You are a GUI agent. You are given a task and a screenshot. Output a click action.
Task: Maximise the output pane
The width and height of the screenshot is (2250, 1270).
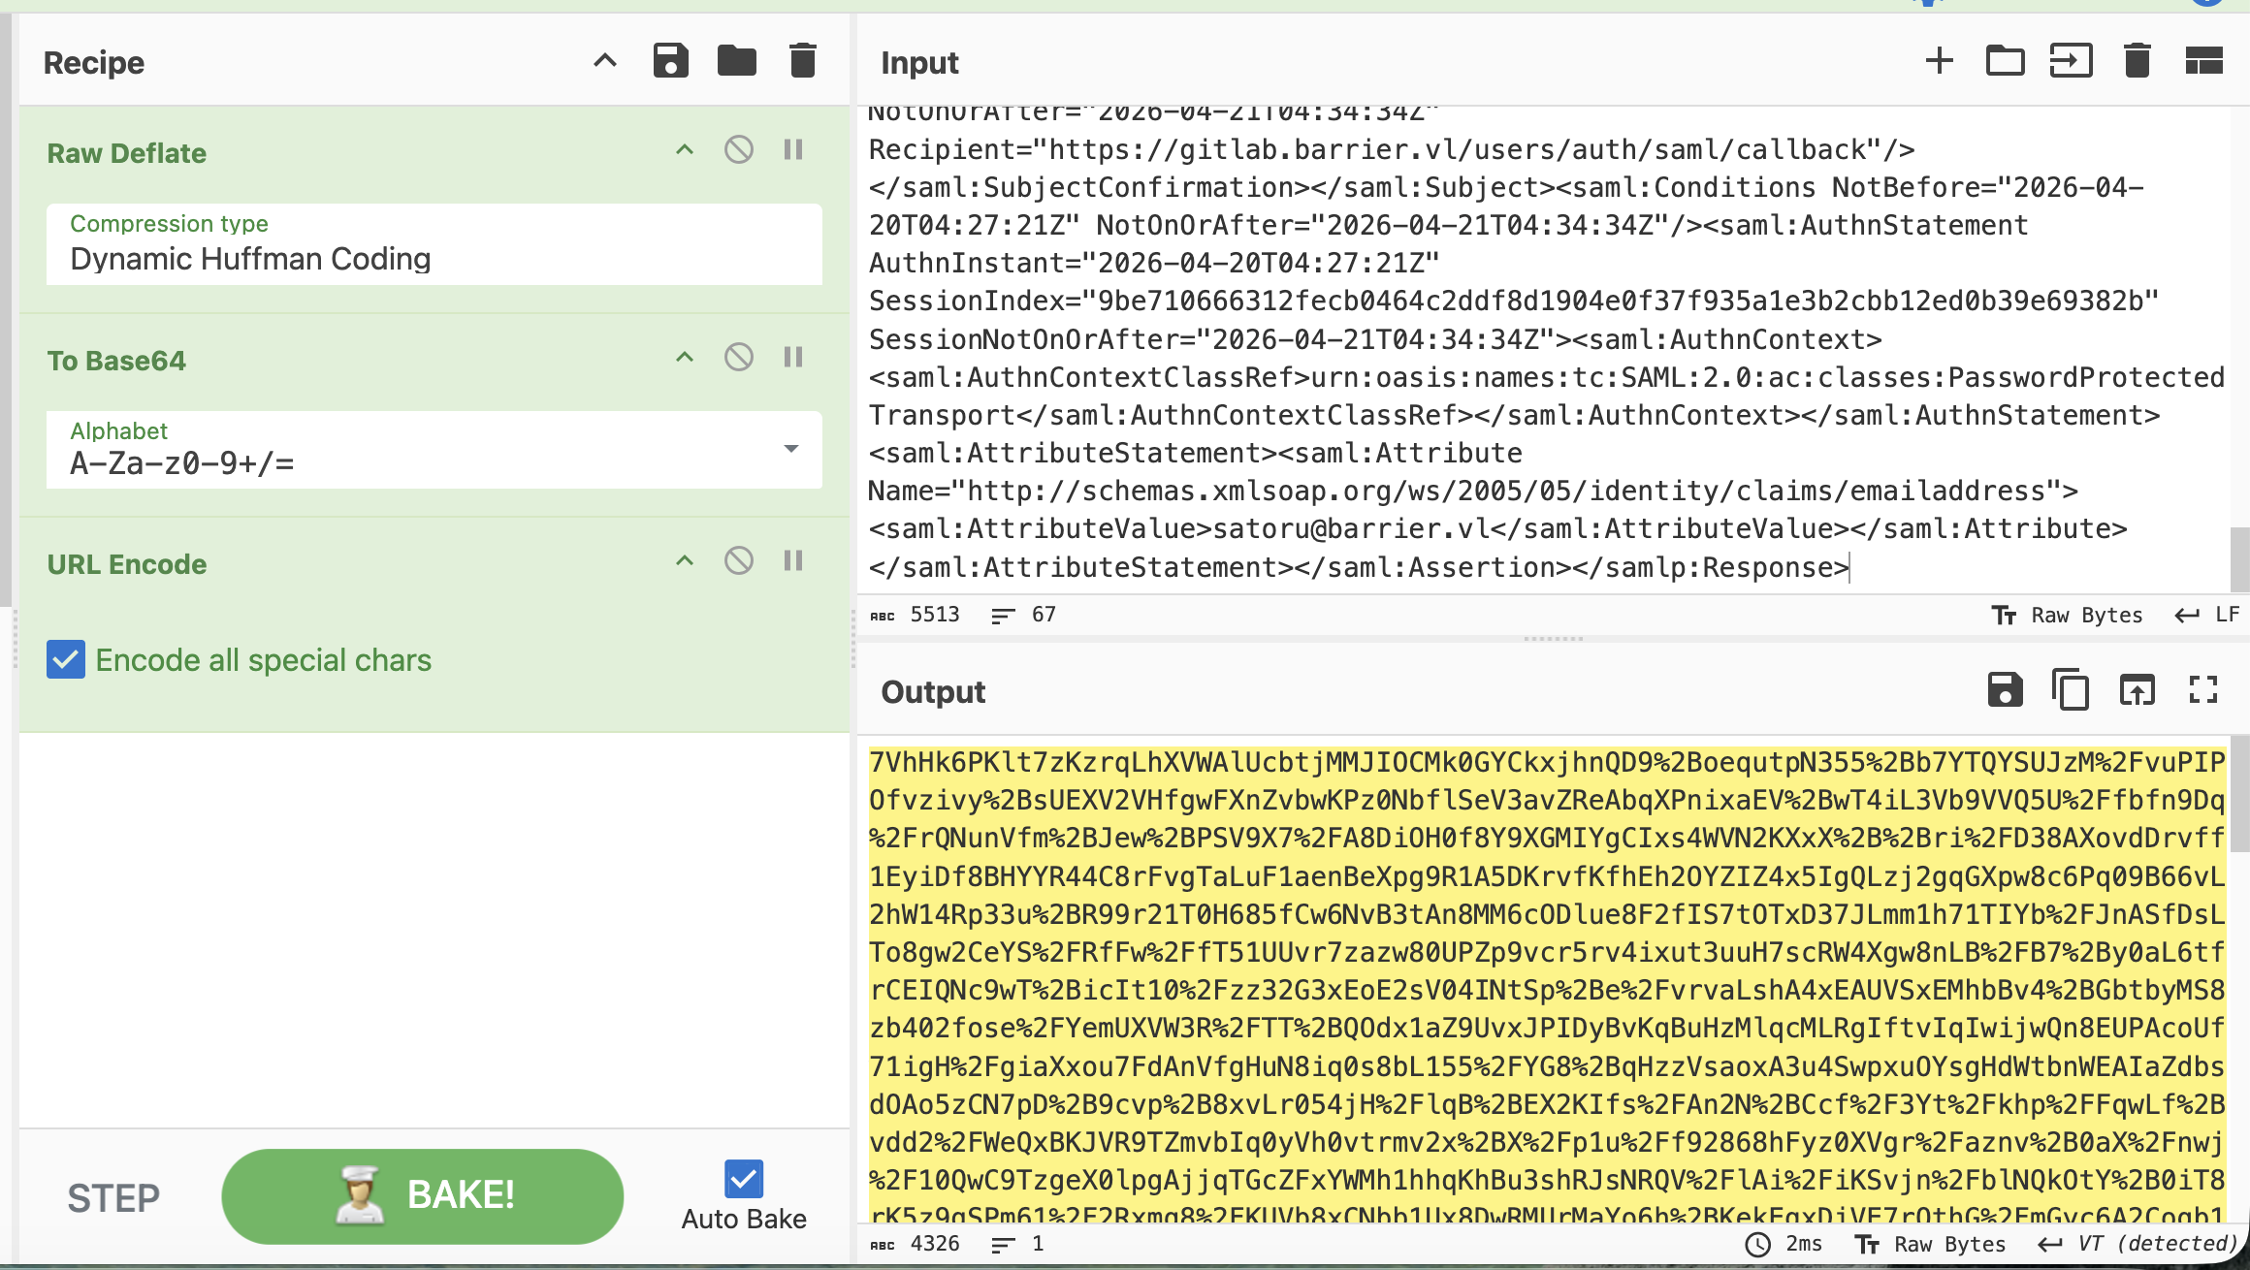click(x=2203, y=690)
